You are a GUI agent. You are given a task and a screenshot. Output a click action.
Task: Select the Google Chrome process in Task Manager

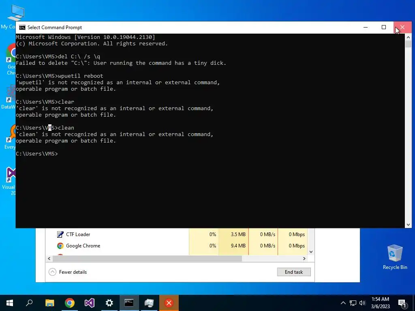177,246
